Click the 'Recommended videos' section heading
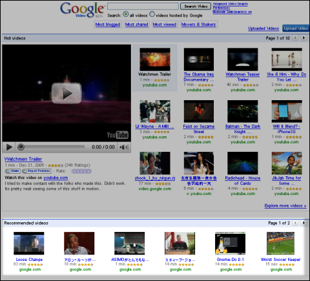Image resolution: width=310 pixels, height=281 pixels. (x=26, y=223)
